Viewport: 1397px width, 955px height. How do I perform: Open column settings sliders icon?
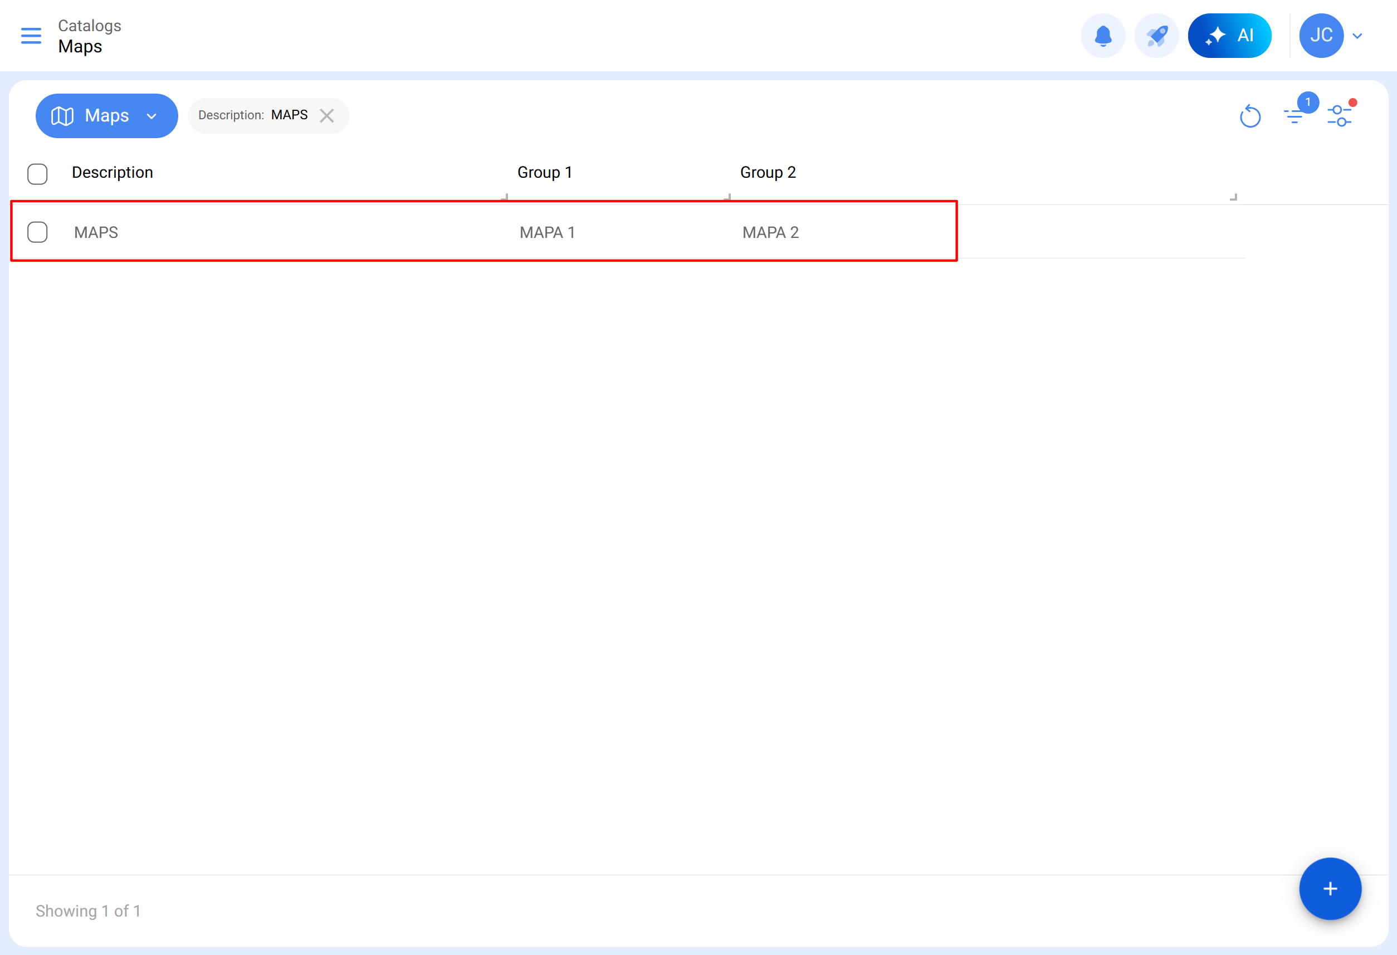tap(1339, 115)
